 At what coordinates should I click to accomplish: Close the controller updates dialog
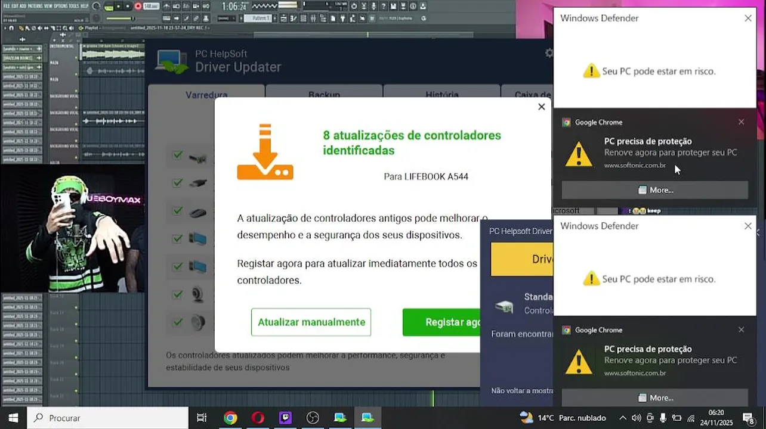[541, 107]
